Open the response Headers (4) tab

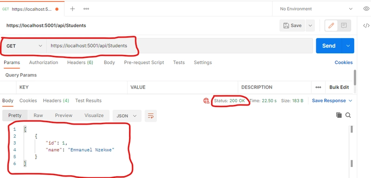pos(56,101)
